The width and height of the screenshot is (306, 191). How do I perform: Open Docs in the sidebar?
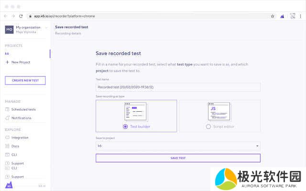coord(15,146)
